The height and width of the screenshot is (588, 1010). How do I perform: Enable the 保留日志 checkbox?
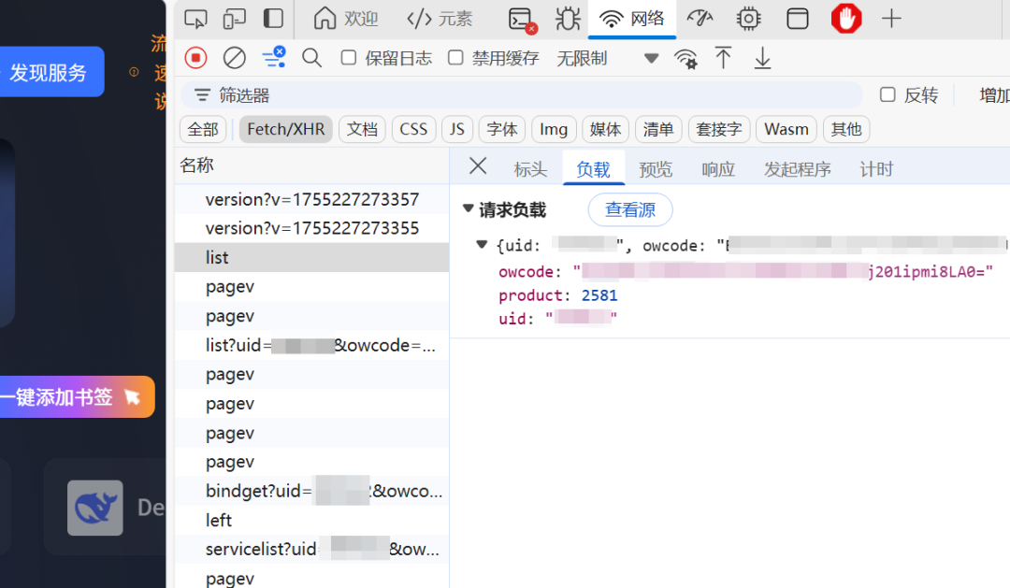tap(349, 58)
